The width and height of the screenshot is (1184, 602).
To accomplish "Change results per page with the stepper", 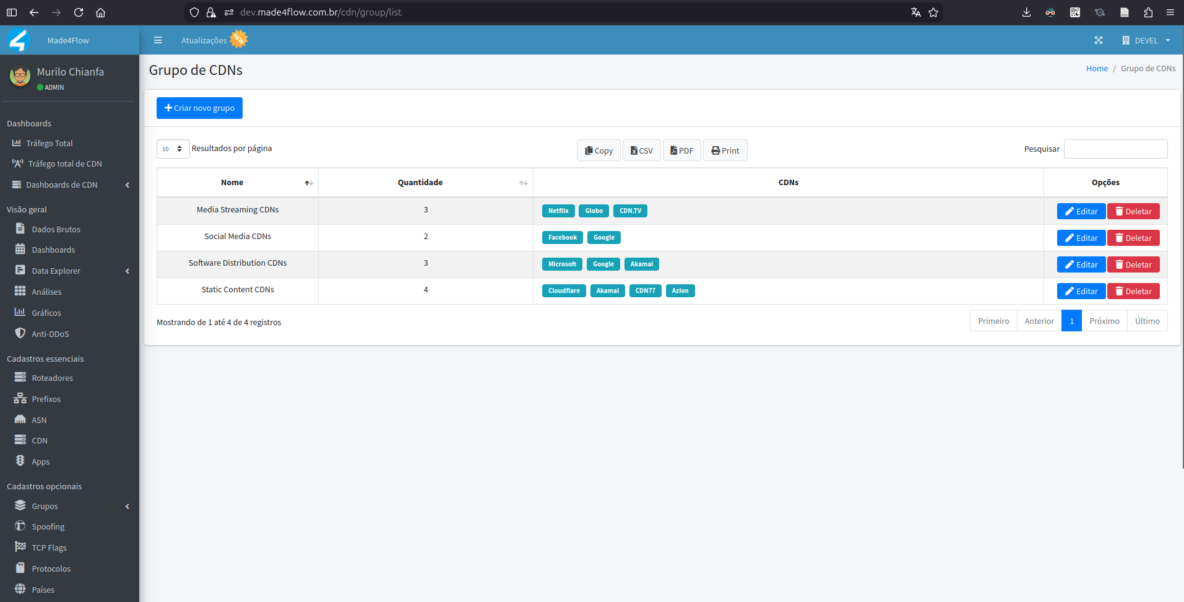I will pos(179,149).
